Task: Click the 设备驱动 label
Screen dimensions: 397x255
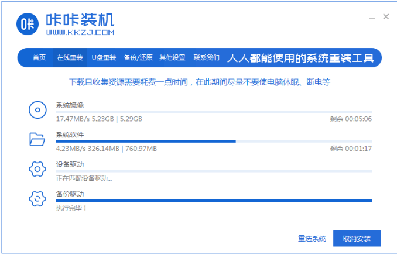Action: pos(70,164)
